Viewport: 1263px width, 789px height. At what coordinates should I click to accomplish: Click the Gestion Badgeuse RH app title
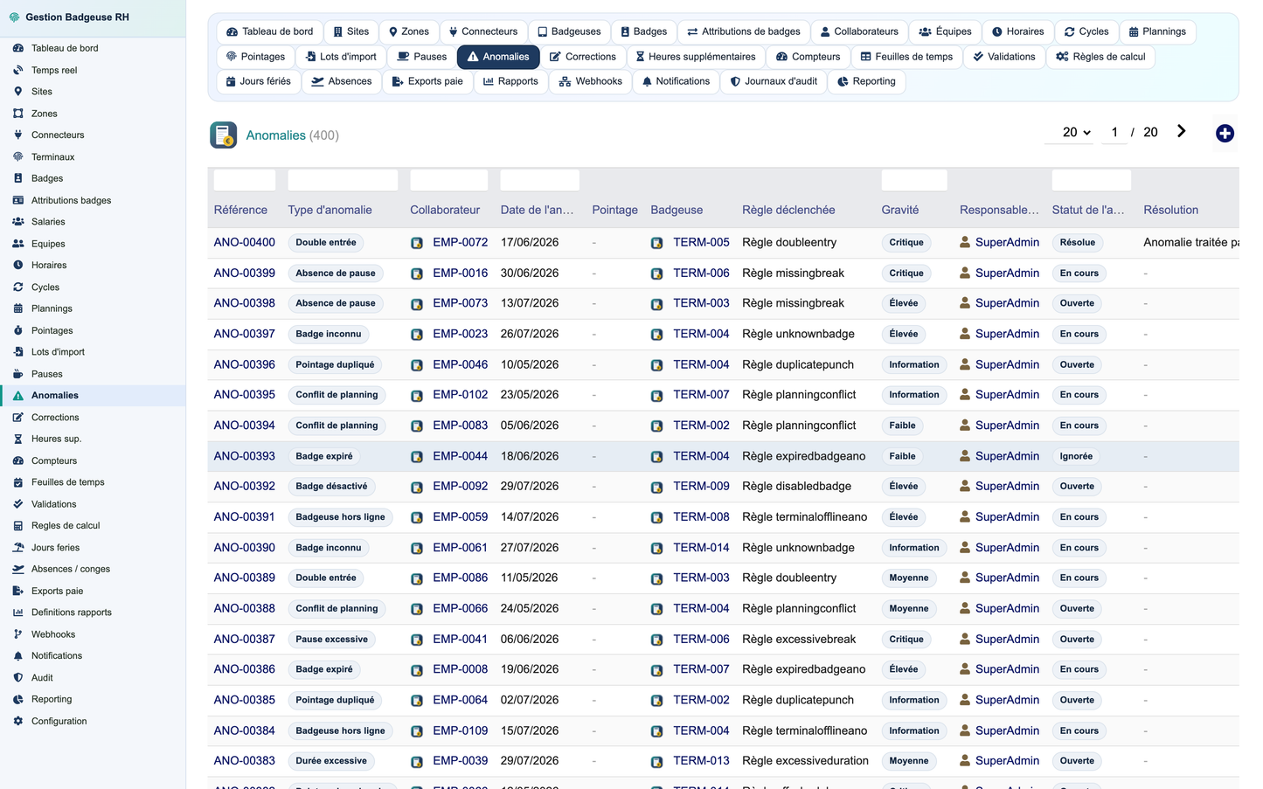pyautogui.click(x=77, y=17)
